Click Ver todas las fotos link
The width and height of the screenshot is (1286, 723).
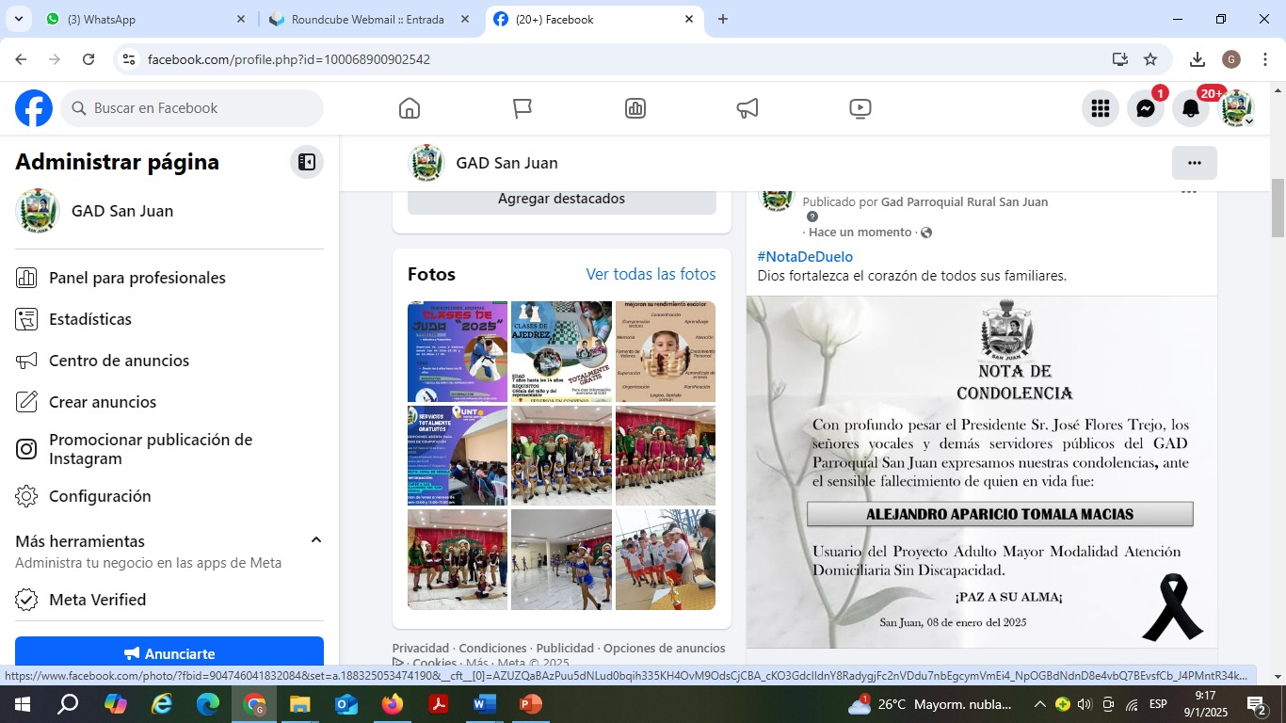651,274
